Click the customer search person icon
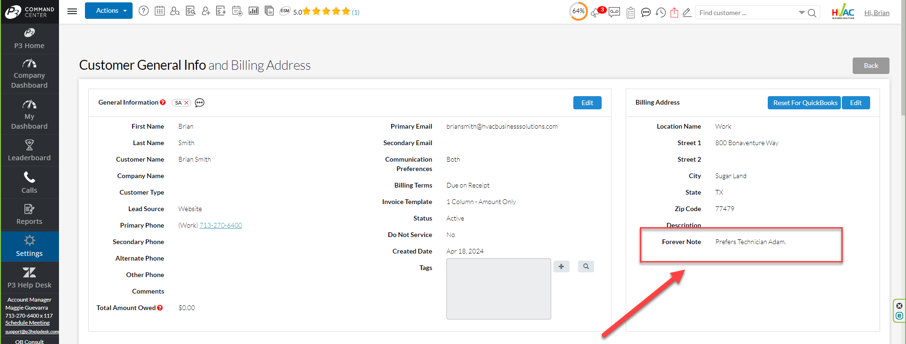This screenshot has width=906, height=344. (x=175, y=11)
